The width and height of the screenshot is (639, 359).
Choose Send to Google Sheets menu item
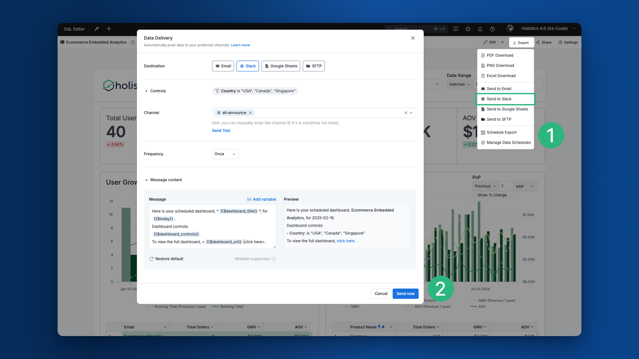coord(506,109)
